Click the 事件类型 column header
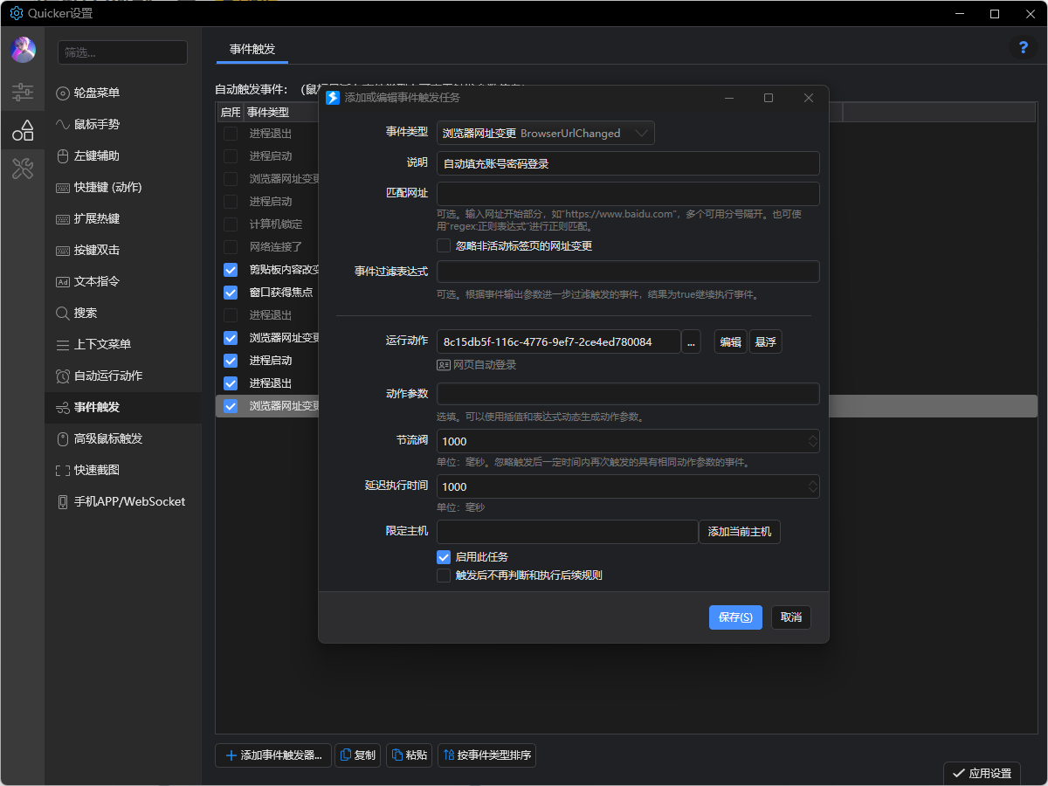The width and height of the screenshot is (1048, 786). point(268,112)
